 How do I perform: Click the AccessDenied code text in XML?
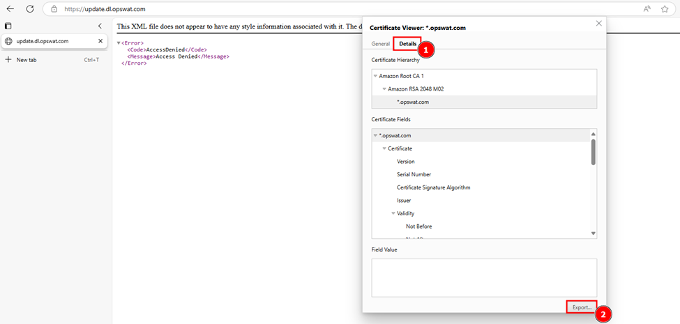[166, 49]
